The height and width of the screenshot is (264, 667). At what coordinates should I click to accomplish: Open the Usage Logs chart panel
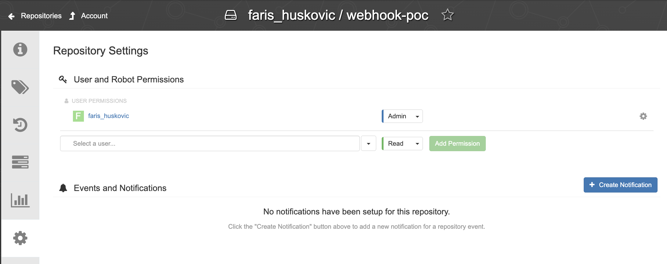coord(20,200)
